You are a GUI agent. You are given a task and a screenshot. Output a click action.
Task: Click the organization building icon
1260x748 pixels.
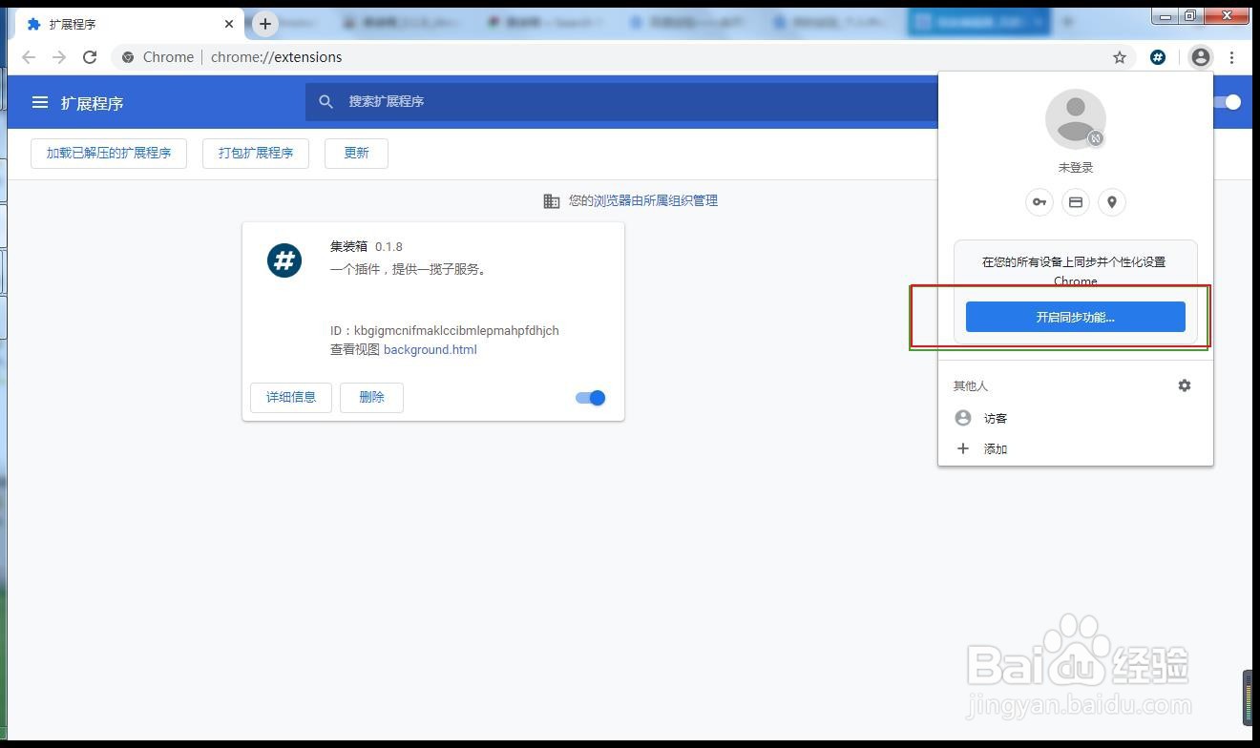[552, 201]
